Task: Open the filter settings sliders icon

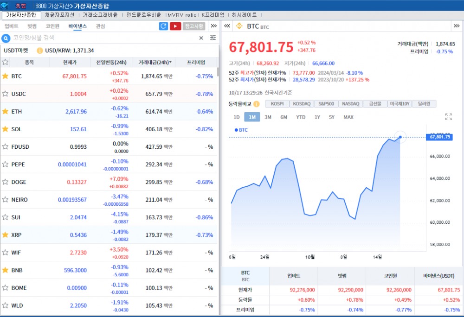Action: (213, 38)
